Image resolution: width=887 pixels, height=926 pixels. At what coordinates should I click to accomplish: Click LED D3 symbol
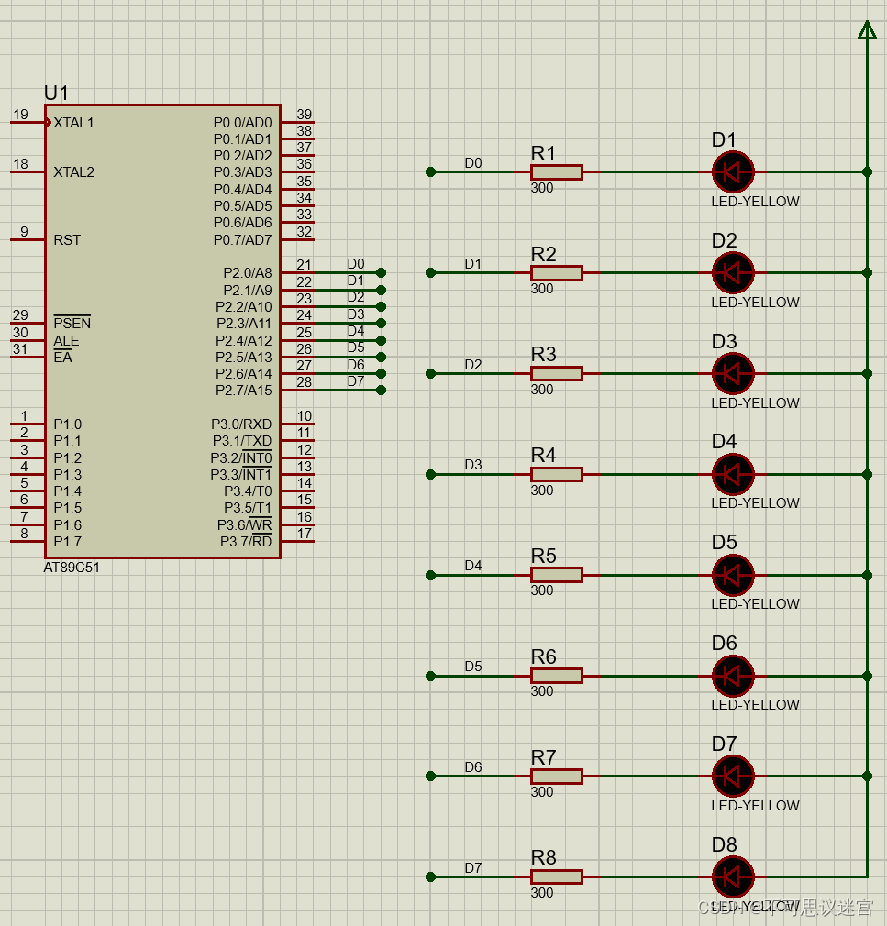(733, 373)
